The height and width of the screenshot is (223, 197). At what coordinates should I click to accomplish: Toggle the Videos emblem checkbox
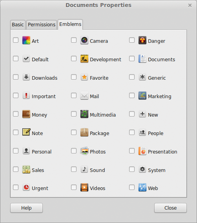(74, 187)
